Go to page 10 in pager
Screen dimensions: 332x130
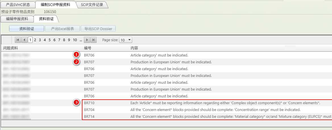click(x=75, y=40)
